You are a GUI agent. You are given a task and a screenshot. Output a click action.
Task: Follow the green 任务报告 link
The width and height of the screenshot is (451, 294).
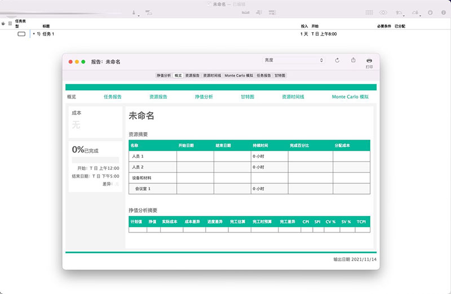click(112, 96)
